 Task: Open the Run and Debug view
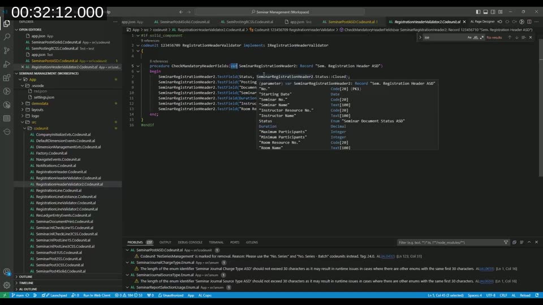tap(7, 64)
